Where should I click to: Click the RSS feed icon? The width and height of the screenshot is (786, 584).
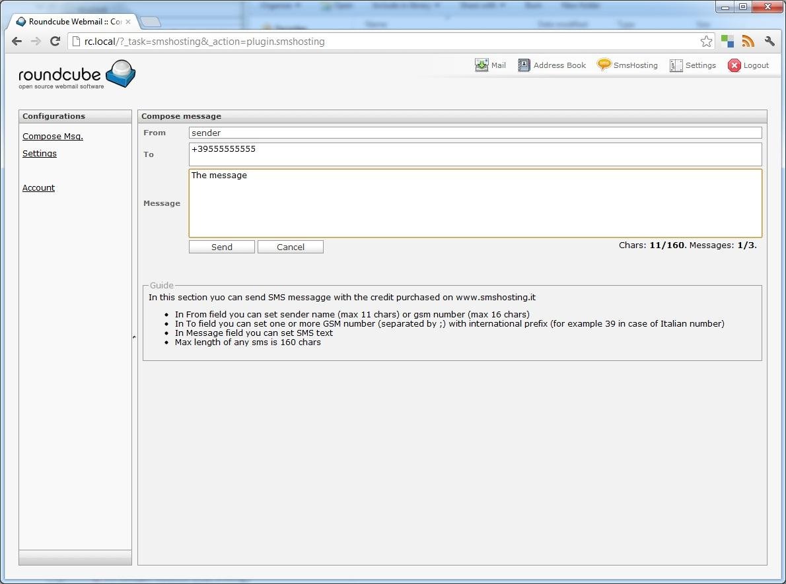748,41
